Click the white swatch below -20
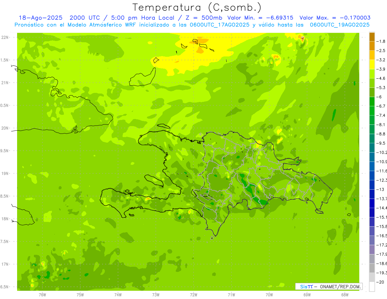Screen dimensions: 387x299 pyautogui.click(x=372, y=287)
